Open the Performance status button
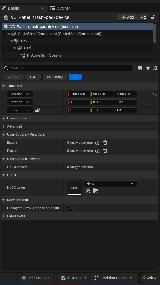Image resolution: width=160 pixels, height=285 pixels. pyautogui.click(x=36, y=278)
